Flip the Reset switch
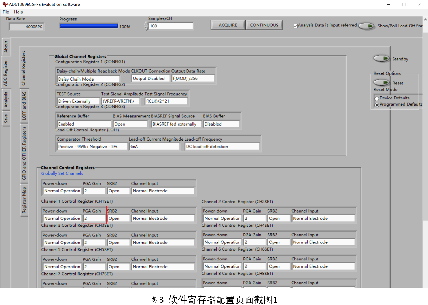The image size is (428, 305). pyautogui.click(x=382, y=83)
